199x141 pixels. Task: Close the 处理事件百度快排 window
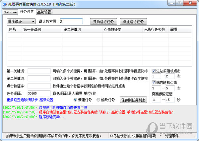[190, 3]
